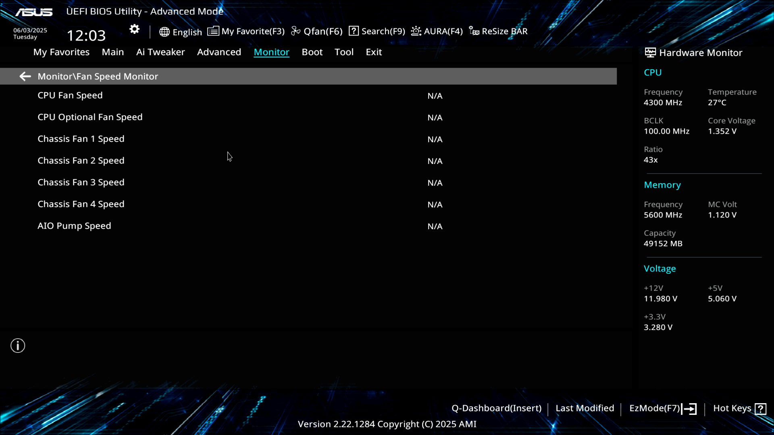Viewport: 774px width, 435px height.
Task: Click the globe language icon
Action: tap(164, 32)
